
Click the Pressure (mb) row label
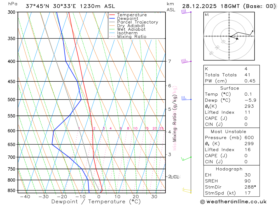click(223, 138)
